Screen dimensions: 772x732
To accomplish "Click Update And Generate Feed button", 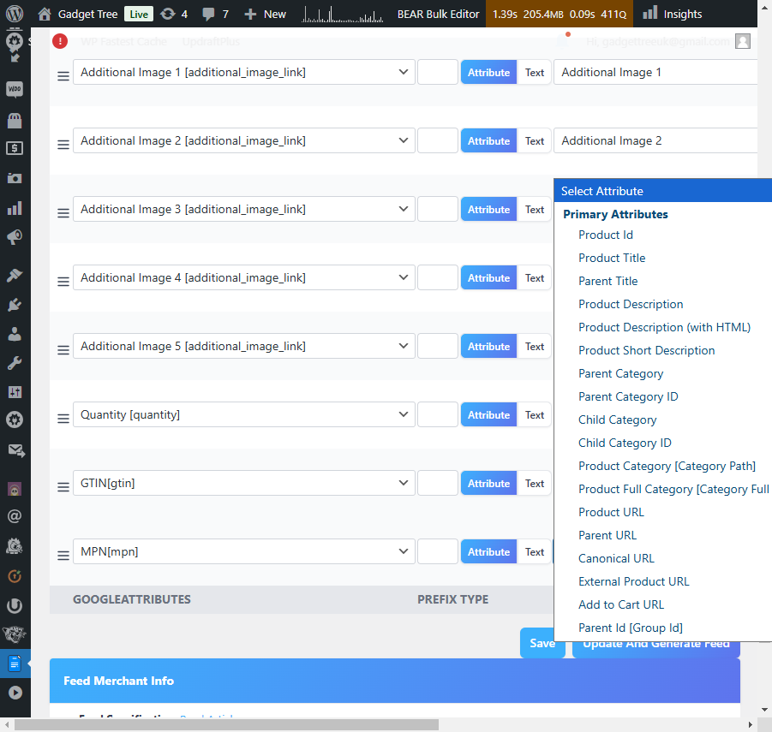I will tap(655, 649).
